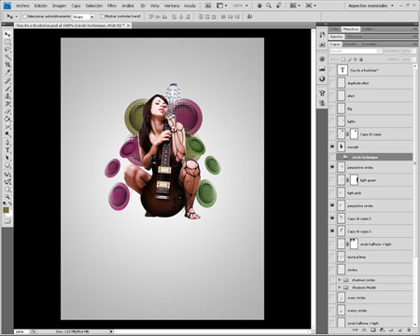Switch to the Muestras tab
Screen dimensions: 420x336
(351, 29)
